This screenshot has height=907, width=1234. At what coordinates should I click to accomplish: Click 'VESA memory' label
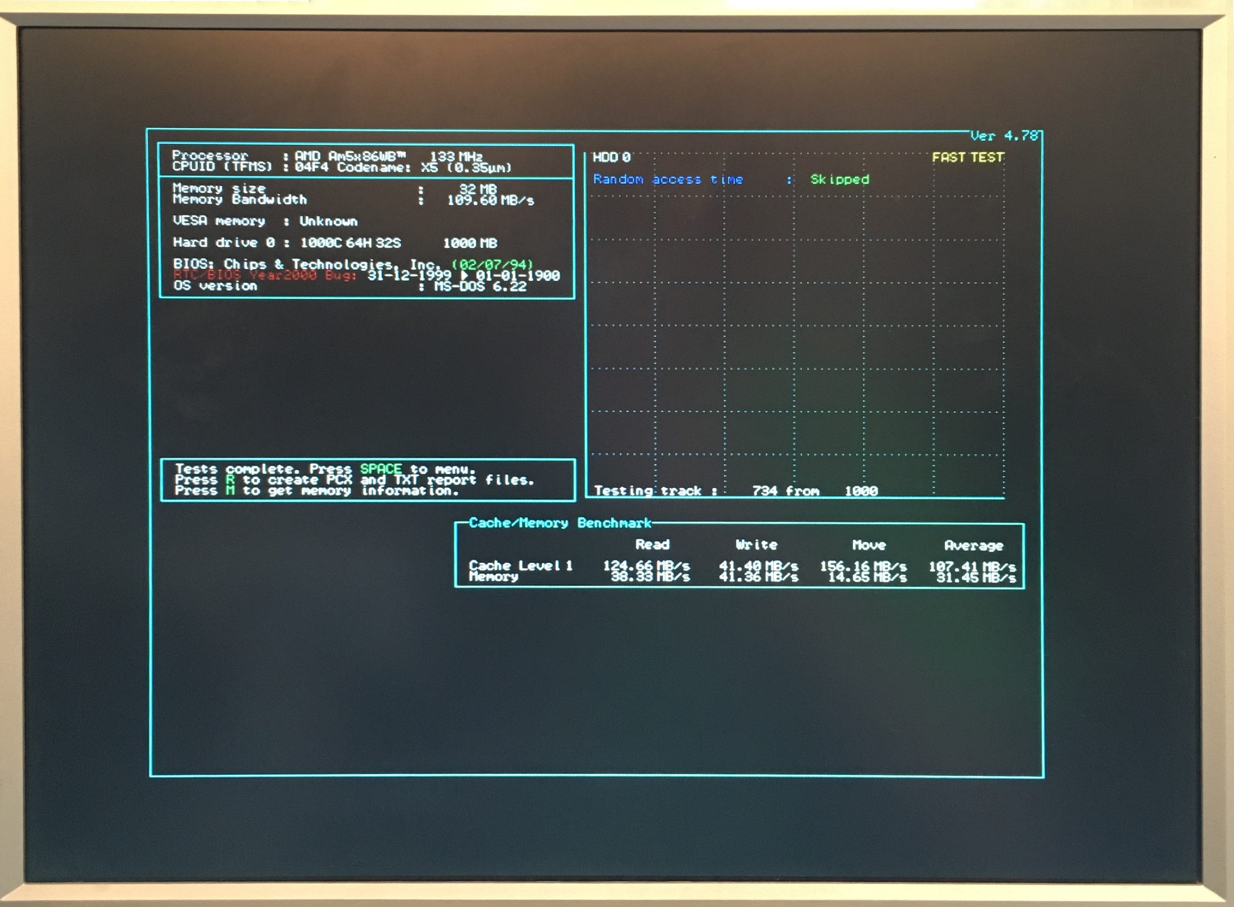(219, 221)
